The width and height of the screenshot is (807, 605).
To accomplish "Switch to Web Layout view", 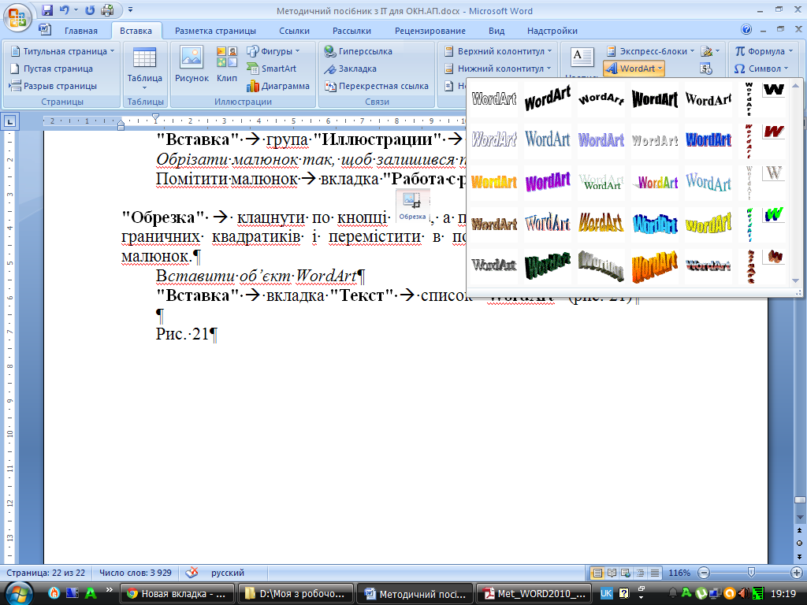I will pyautogui.click(x=626, y=573).
